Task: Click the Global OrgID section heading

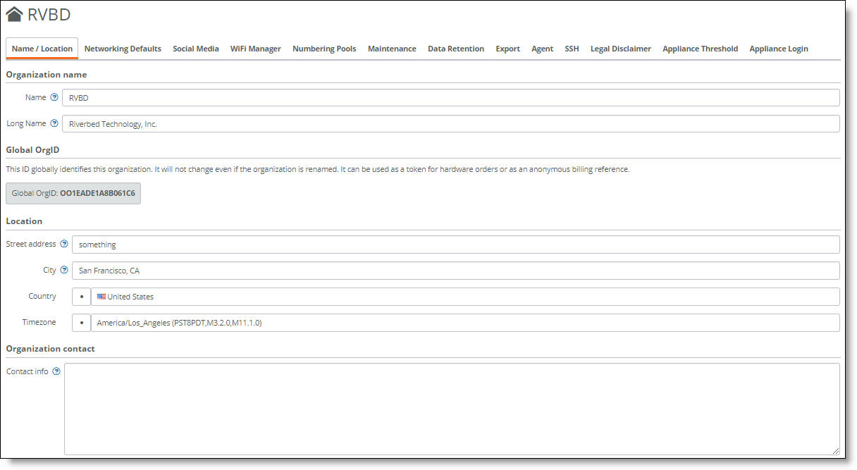Action: [32, 149]
